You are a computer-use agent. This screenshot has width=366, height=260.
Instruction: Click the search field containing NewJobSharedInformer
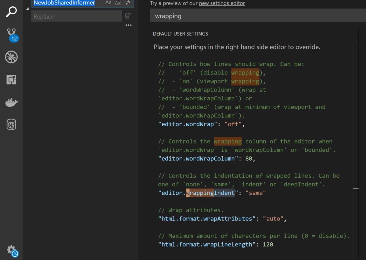[82, 3]
